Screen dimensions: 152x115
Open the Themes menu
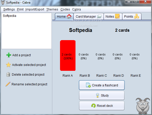(52, 9)
